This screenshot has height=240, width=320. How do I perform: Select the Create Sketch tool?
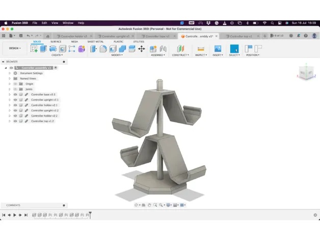pos(34,49)
